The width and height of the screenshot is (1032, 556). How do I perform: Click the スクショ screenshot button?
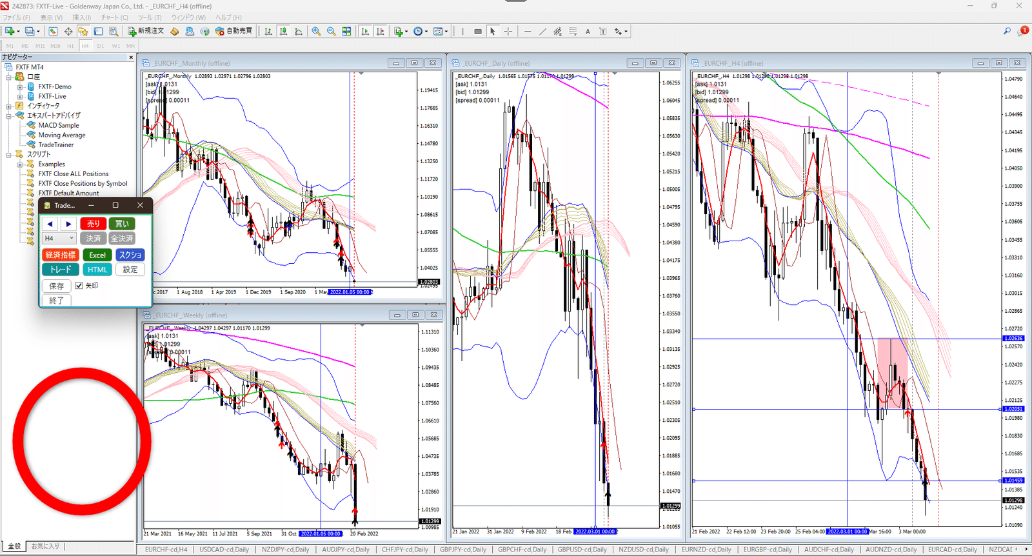[x=130, y=255]
